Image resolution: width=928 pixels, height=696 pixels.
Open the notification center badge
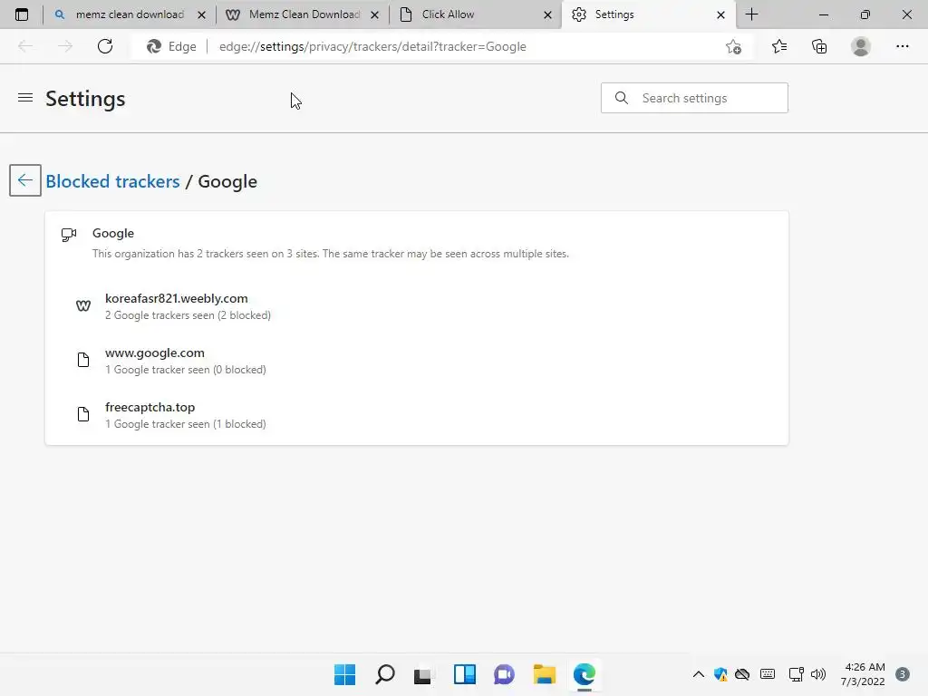point(903,674)
